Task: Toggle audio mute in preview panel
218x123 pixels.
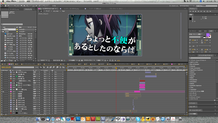Action: [204, 12]
